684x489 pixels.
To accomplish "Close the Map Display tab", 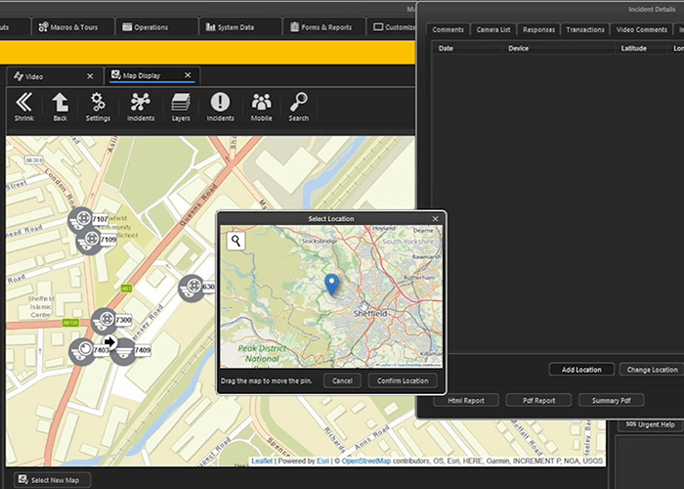I will point(188,75).
